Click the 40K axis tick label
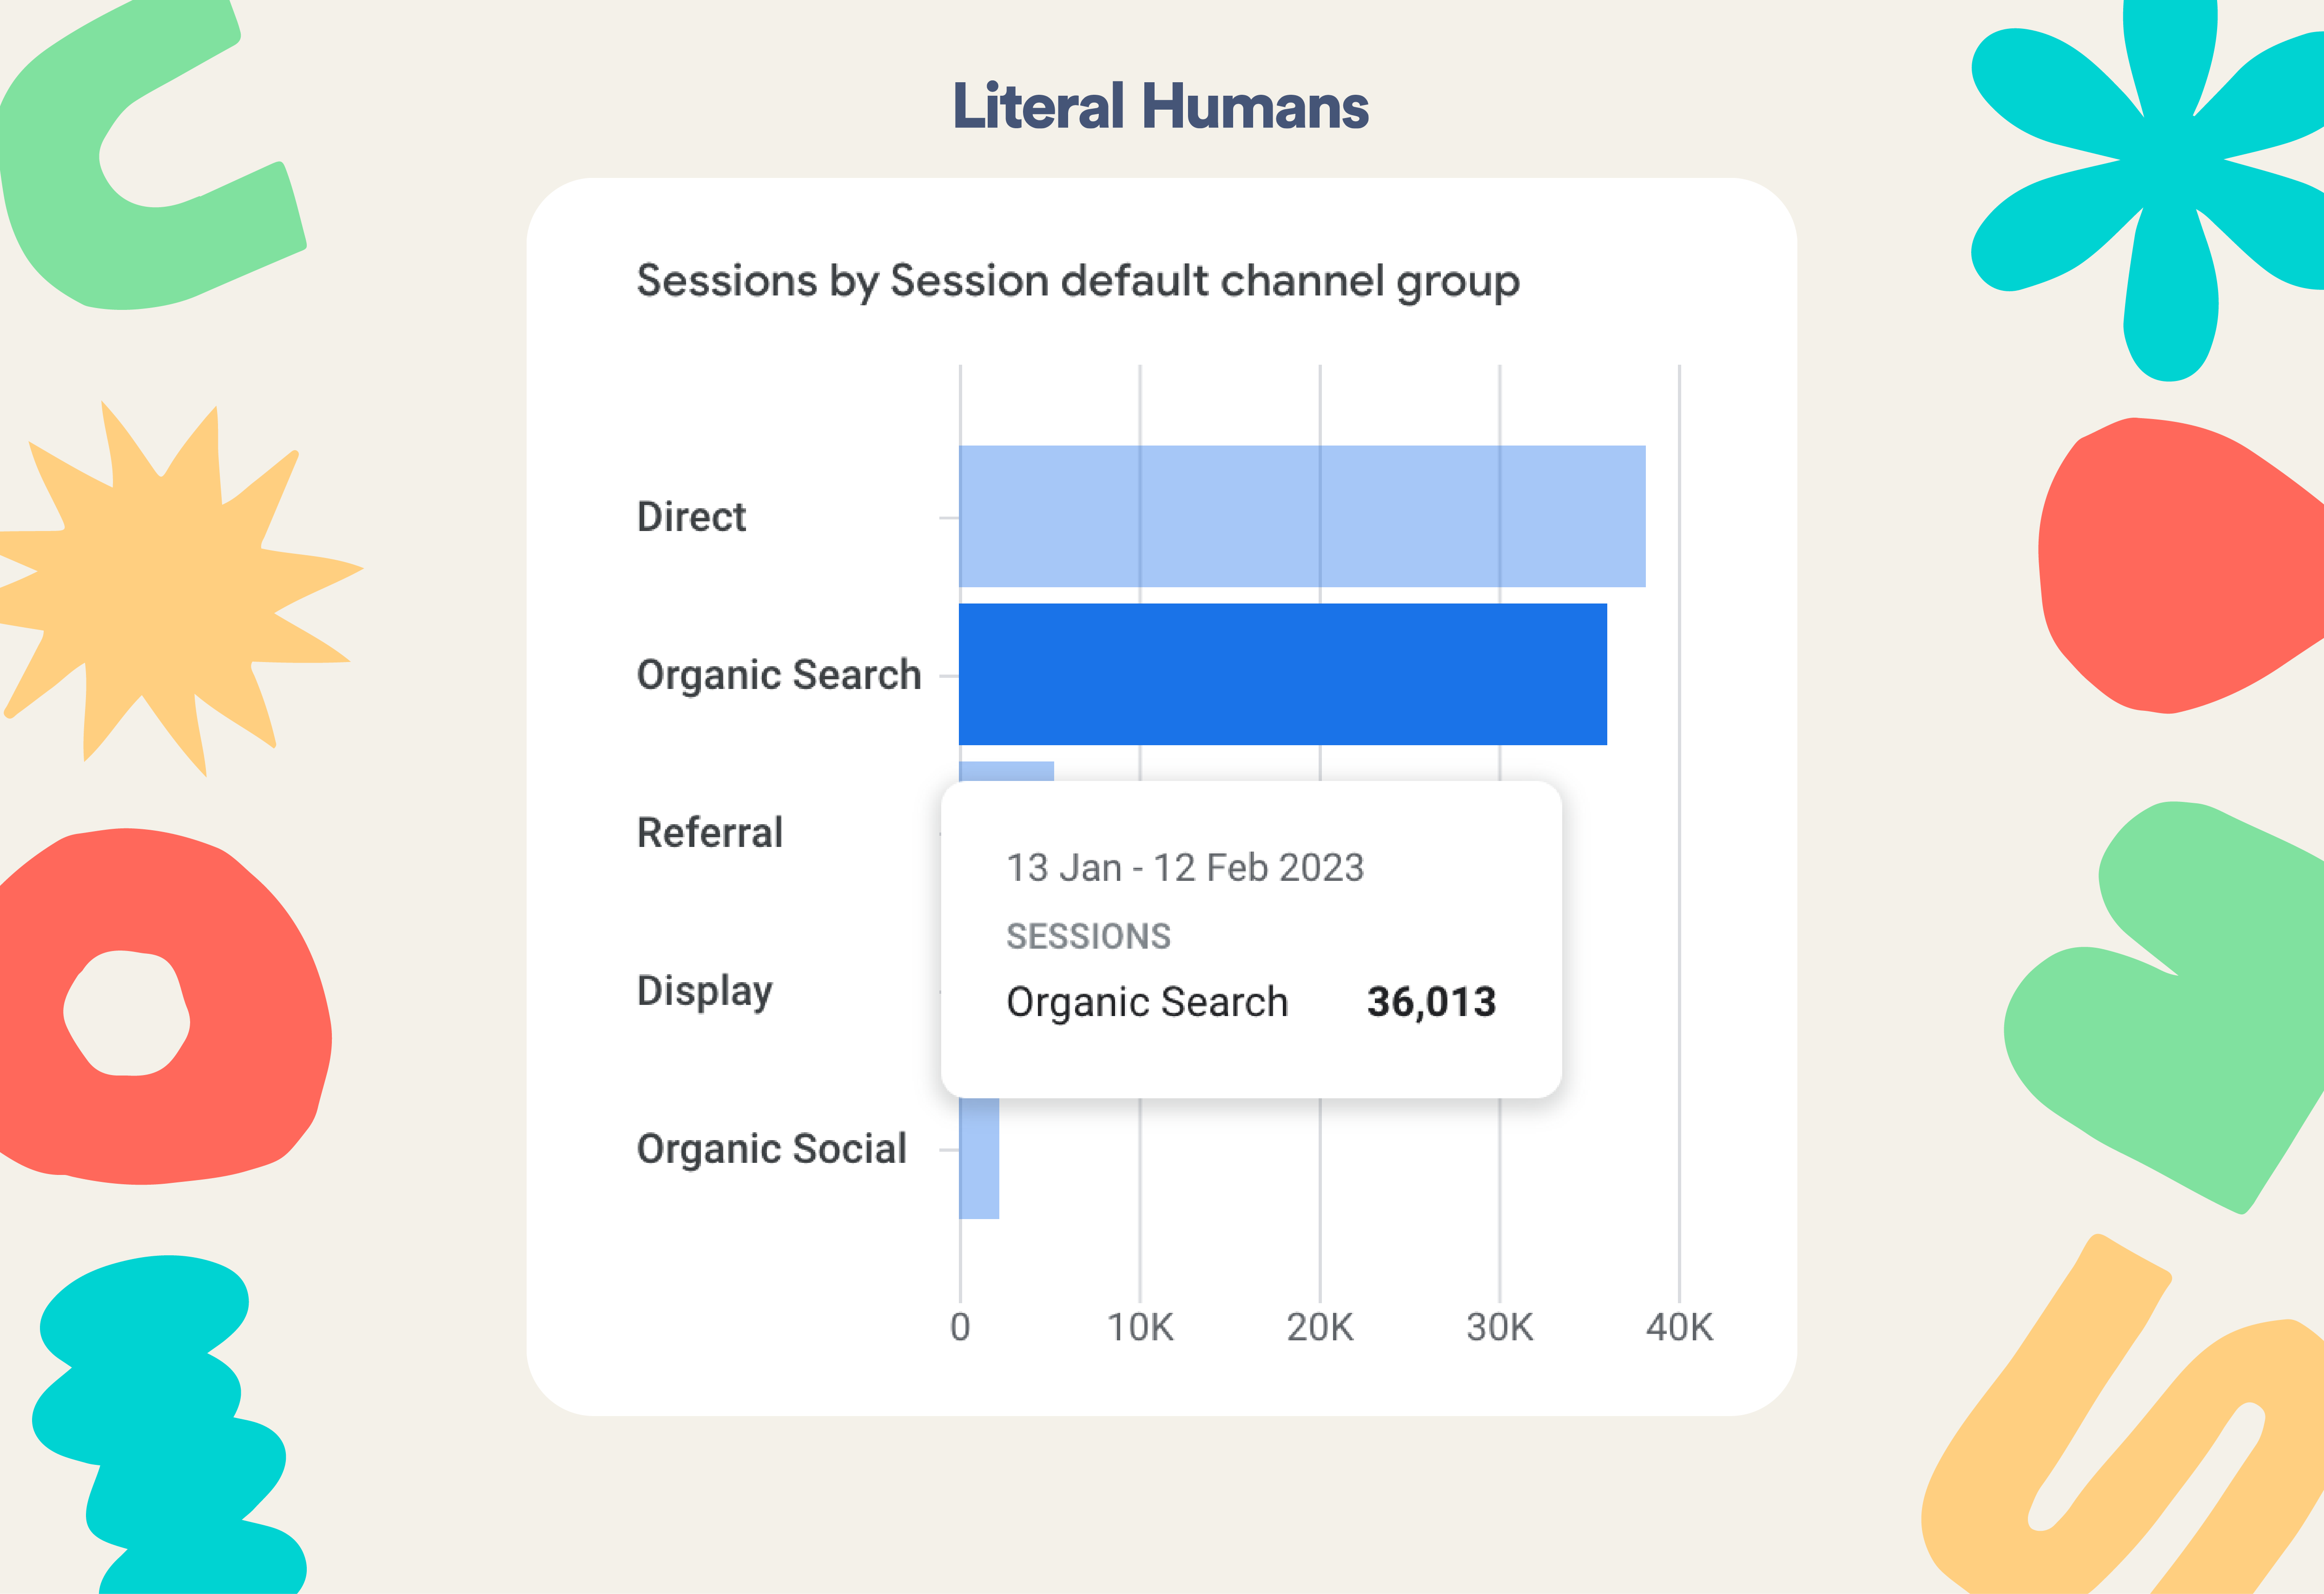2324x1594 pixels. coord(1679,1327)
